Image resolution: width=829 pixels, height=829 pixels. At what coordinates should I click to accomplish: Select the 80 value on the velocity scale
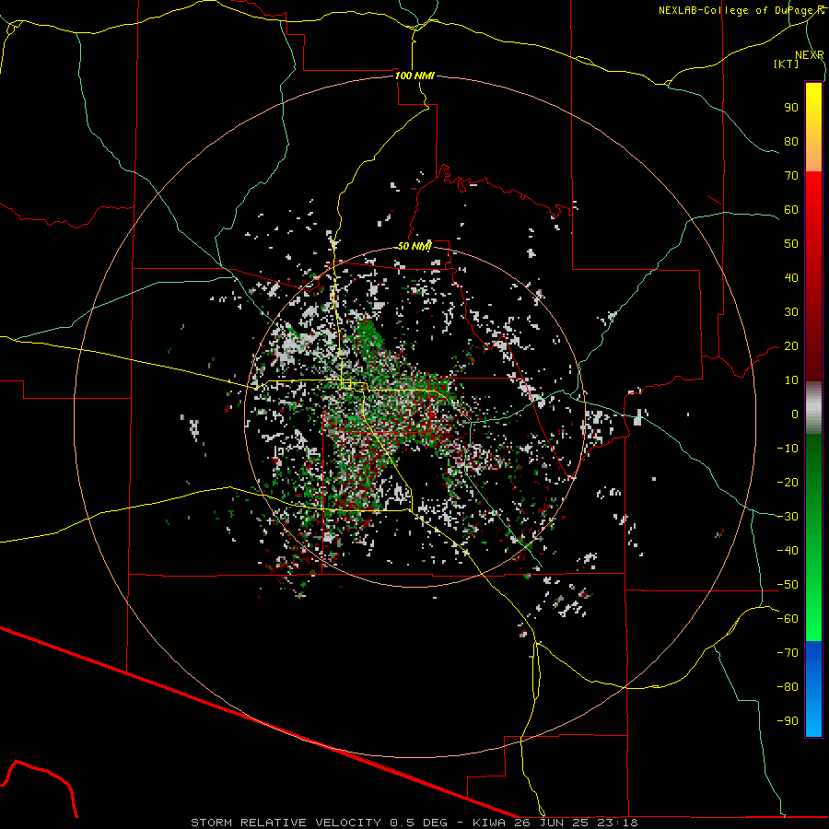[x=791, y=141]
